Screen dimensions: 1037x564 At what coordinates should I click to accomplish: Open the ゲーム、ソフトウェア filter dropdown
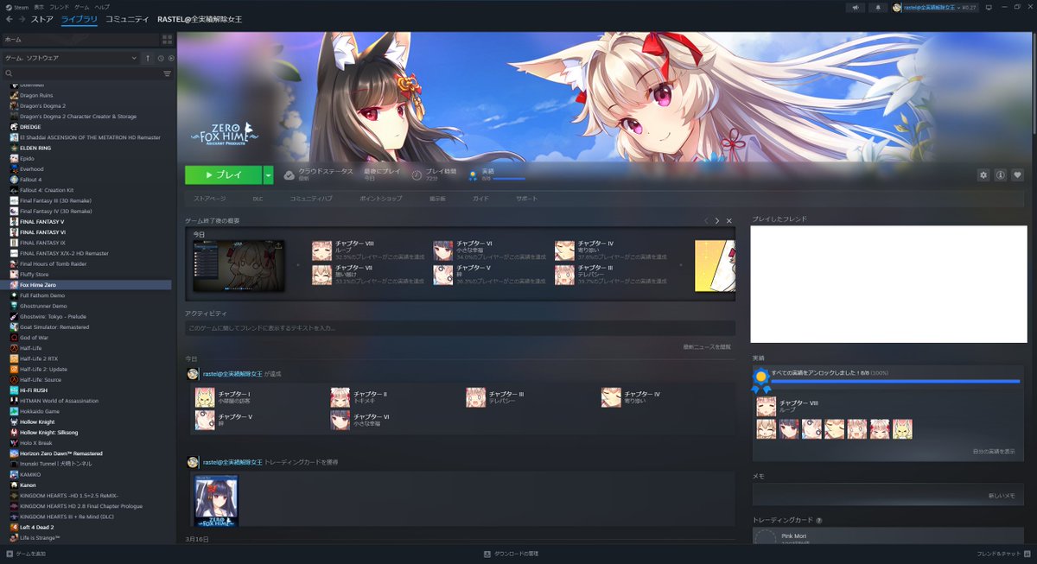(72, 58)
